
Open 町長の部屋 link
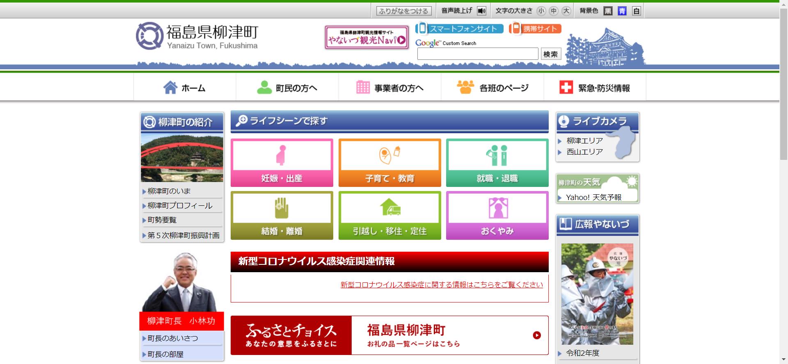[165, 354]
